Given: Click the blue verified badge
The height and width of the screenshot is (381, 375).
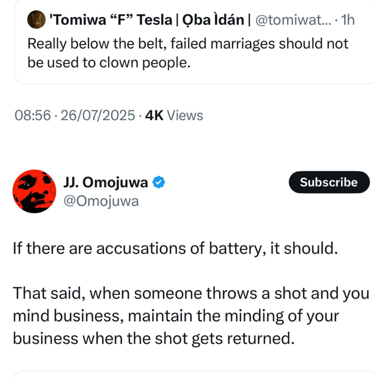Looking at the screenshot, I should (x=159, y=183).
